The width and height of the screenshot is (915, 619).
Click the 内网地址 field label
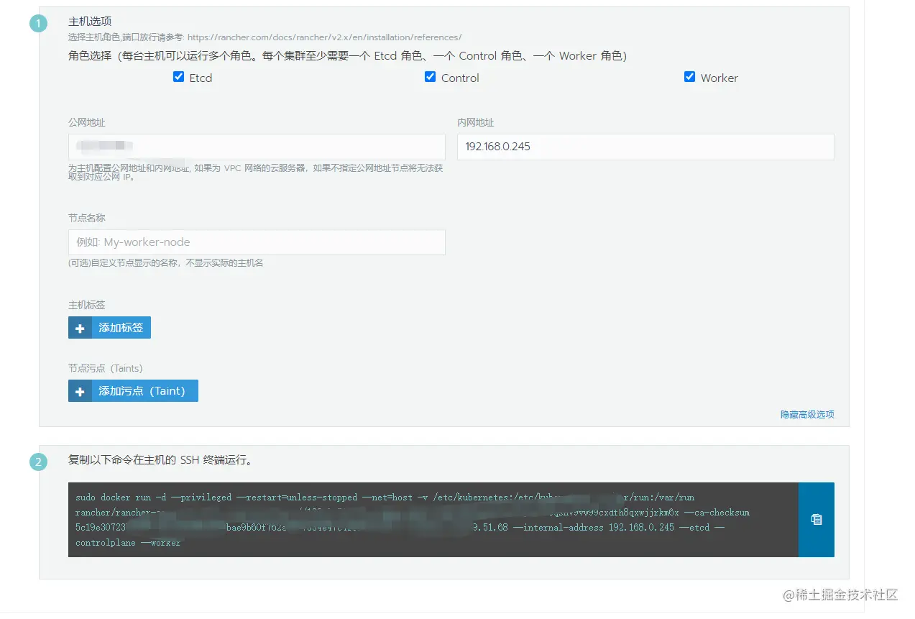(476, 123)
